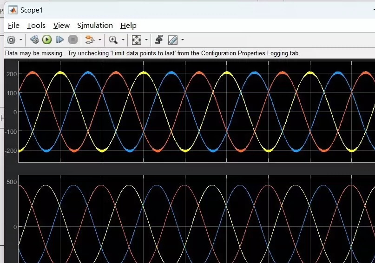
Task: Click the 100 y-axis label on top plot
Action: [12, 93]
